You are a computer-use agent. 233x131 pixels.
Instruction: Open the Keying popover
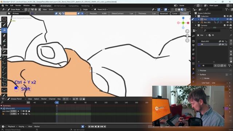click(x=22, y=127)
